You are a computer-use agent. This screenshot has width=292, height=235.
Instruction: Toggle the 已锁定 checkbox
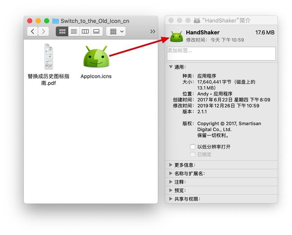pos(193,155)
